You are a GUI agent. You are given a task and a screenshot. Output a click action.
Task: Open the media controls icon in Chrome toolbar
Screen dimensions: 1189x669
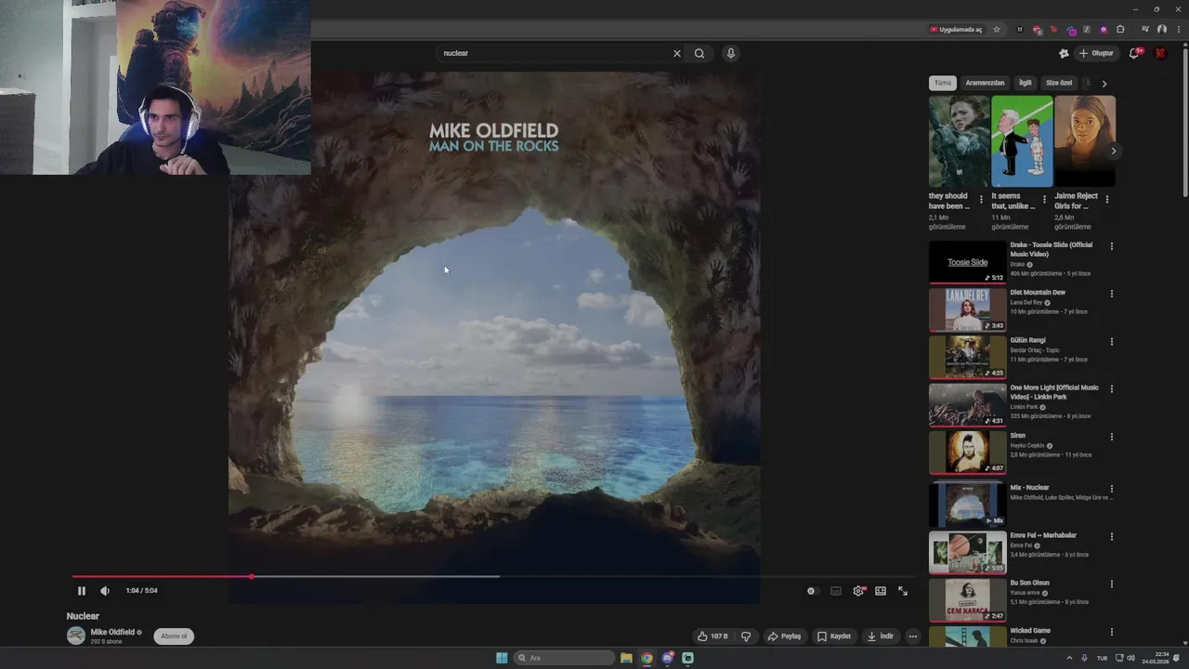(x=1144, y=29)
